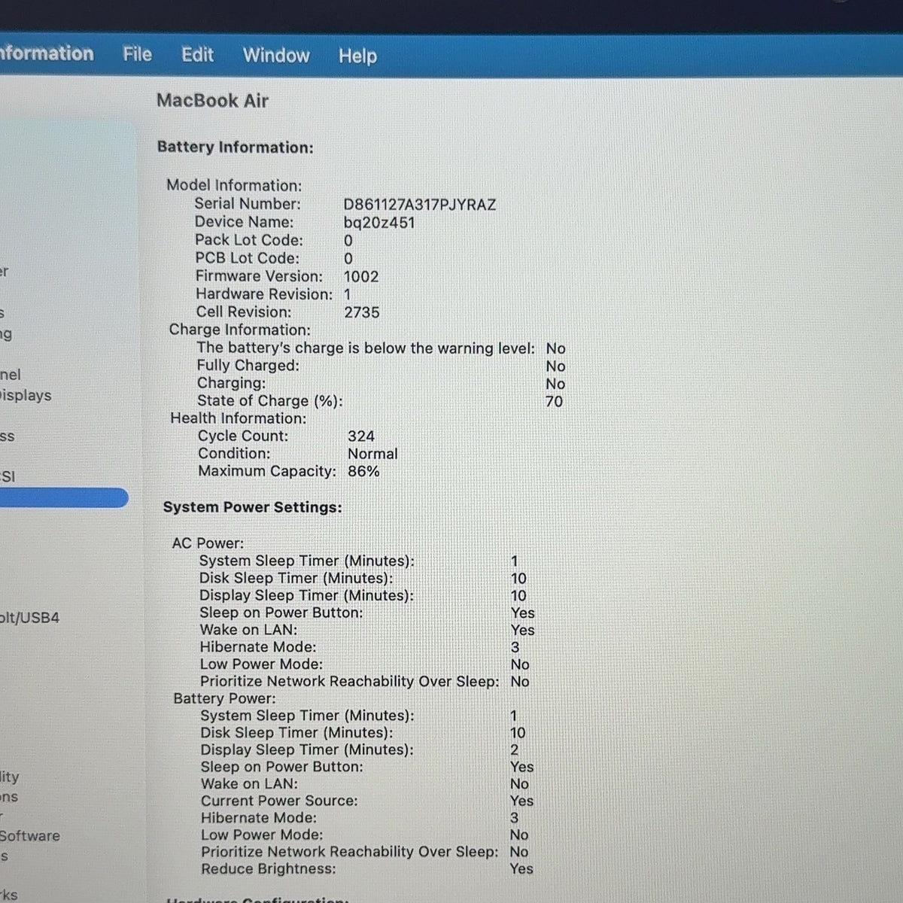The width and height of the screenshot is (903, 903).
Task: Click the Battery Information heading
Action: (235, 147)
